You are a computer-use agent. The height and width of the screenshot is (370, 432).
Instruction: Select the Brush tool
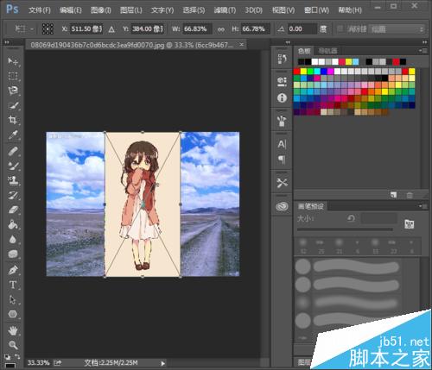13,166
